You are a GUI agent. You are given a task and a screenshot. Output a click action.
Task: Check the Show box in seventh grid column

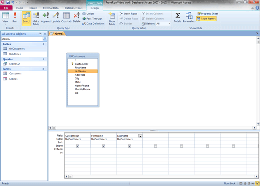[x=233, y=146]
